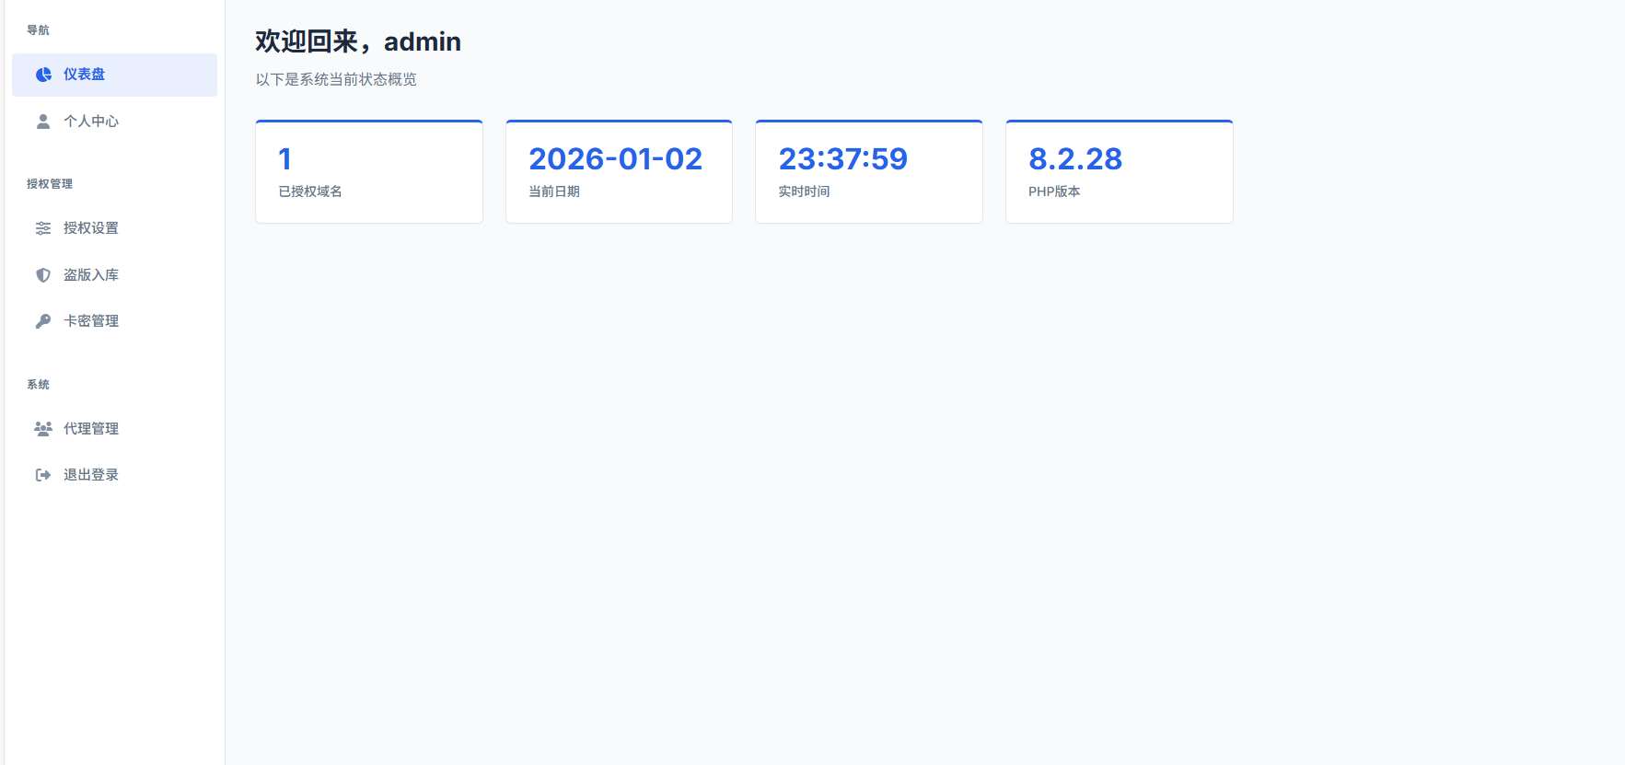Navigate to 卡密管理
Screen dimensions: 1625x765
point(91,321)
